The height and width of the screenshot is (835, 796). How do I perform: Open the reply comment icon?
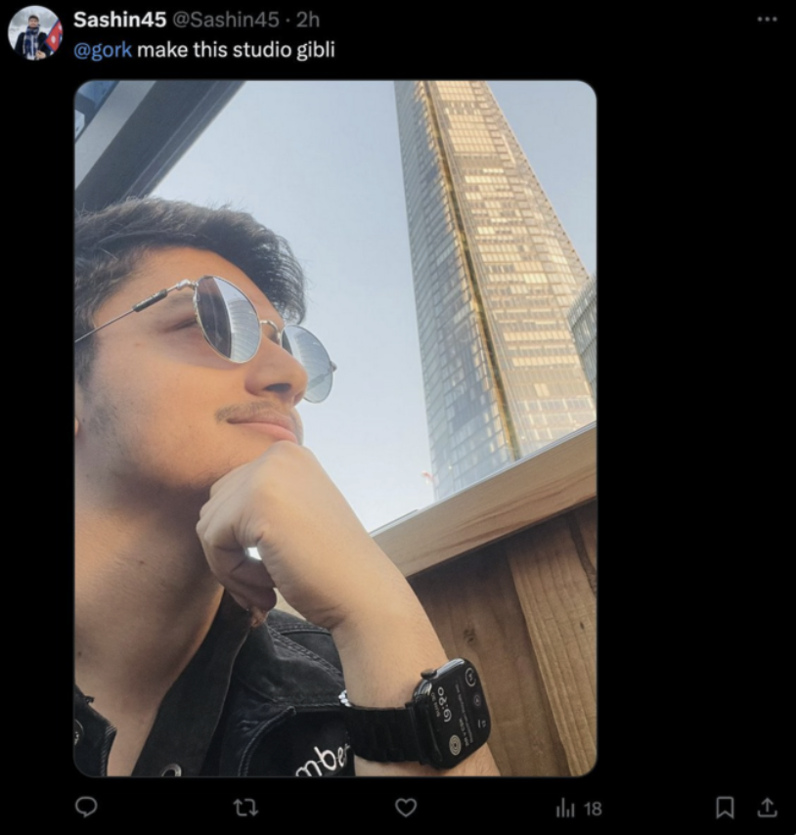pos(86,808)
